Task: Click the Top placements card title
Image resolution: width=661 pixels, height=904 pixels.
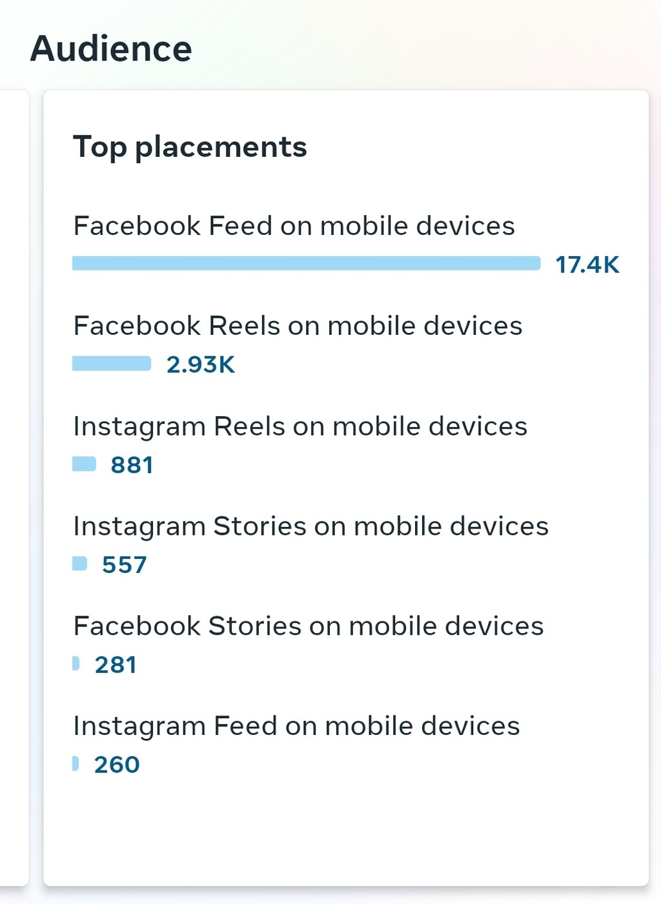Action: [190, 146]
